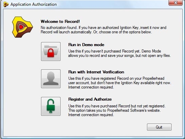The height and width of the screenshot is (139, 185).
Task: Choose the Register and Authorize heading
Action: pos(90,99)
